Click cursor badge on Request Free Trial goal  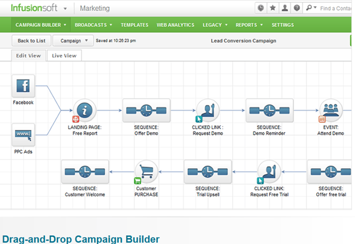point(261,181)
